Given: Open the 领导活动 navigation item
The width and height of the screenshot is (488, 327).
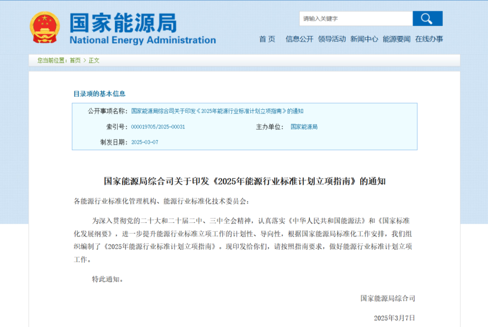Looking at the screenshot, I should click(332, 39).
